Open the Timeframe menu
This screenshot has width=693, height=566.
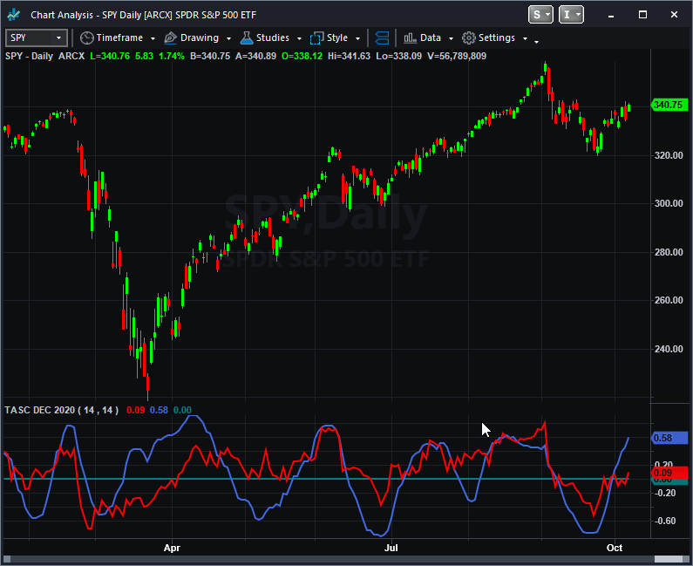(x=119, y=38)
